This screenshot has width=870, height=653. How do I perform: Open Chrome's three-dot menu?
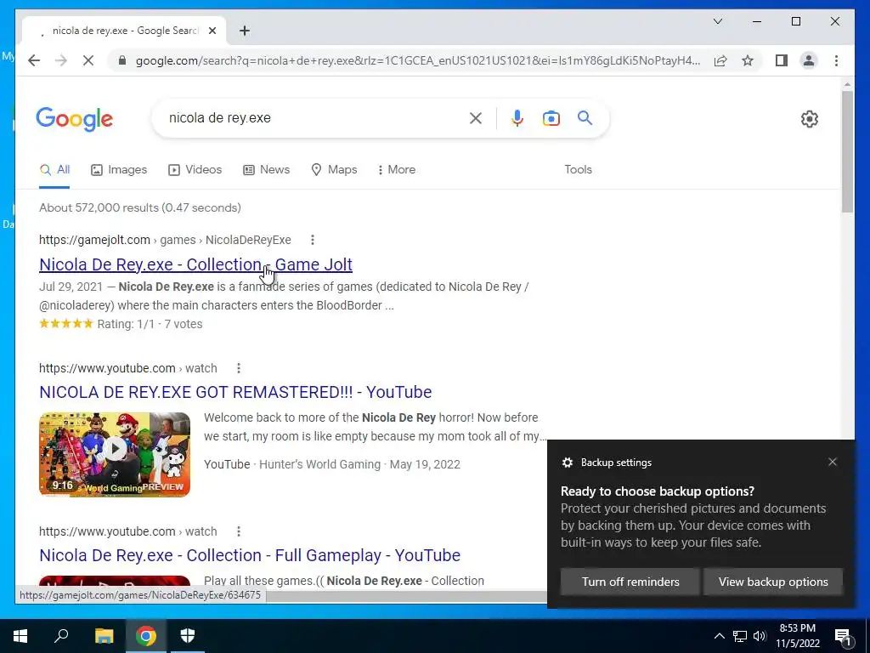point(836,60)
